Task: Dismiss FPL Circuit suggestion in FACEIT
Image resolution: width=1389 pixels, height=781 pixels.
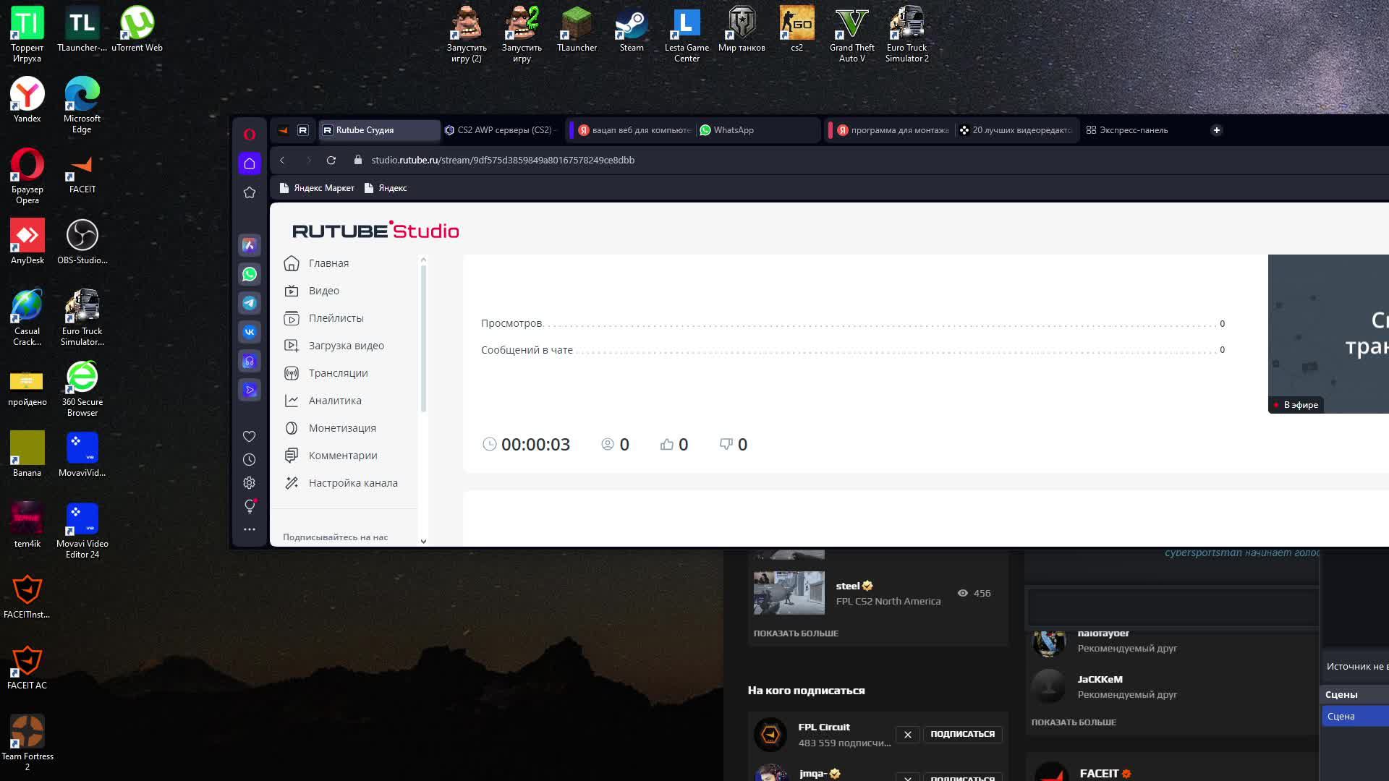Action: pyautogui.click(x=908, y=734)
